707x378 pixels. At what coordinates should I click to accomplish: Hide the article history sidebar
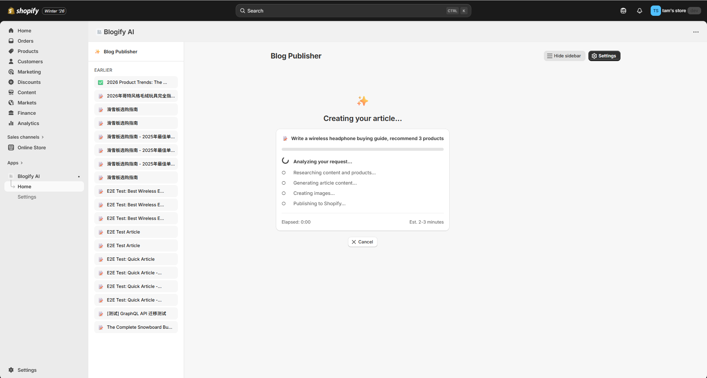point(564,56)
